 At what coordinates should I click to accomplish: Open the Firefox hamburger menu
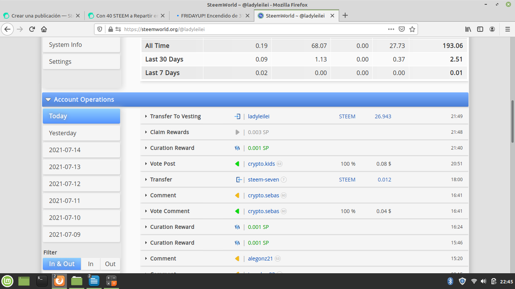point(507,29)
